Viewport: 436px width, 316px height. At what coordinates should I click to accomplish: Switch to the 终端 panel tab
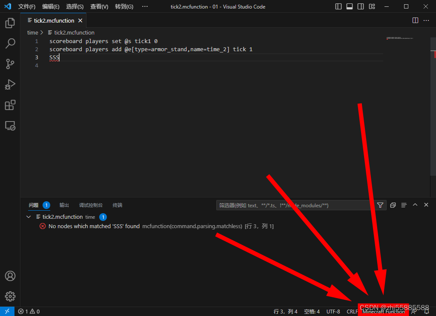click(x=117, y=205)
